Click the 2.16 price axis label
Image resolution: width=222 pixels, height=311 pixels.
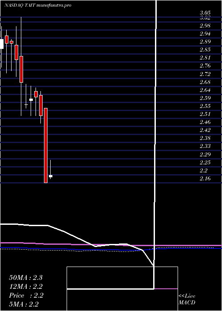click(x=205, y=179)
